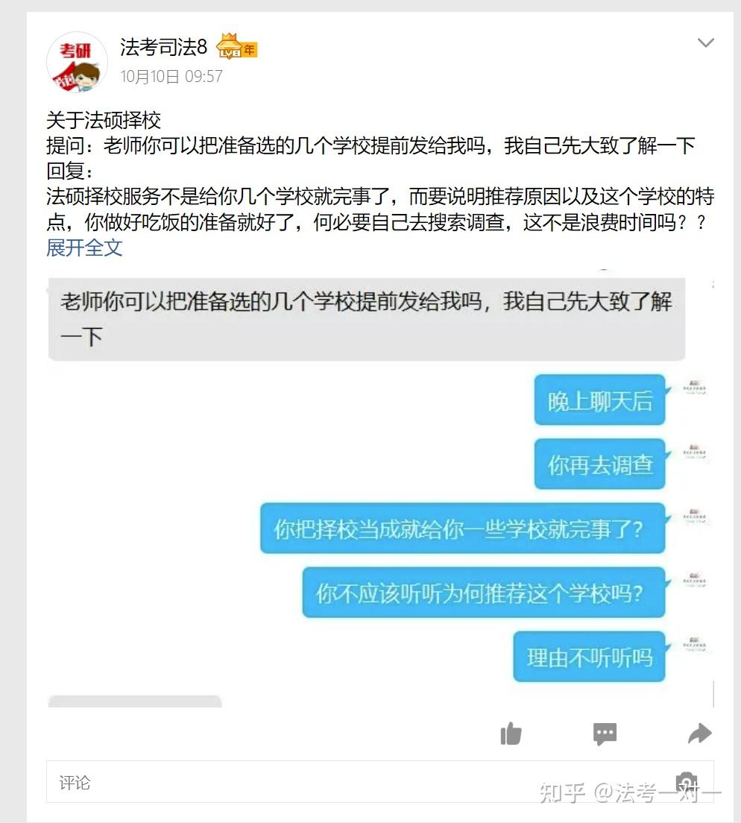The height and width of the screenshot is (823, 741).
Task: Select the 理由不听听吗 chat bubble
Action: (590, 657)
